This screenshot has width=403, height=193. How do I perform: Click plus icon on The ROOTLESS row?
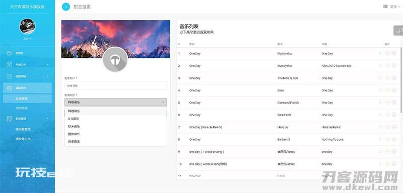(387, 78)
